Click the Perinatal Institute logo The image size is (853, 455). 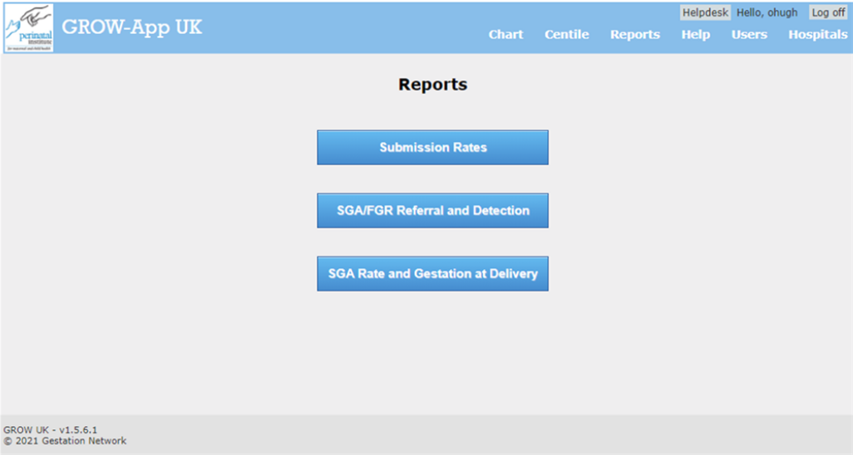(29, 28)
